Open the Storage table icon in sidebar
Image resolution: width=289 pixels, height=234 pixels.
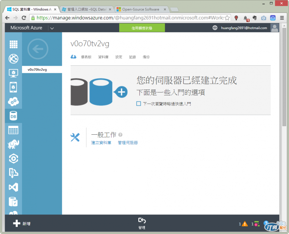[x=13, y=130]
